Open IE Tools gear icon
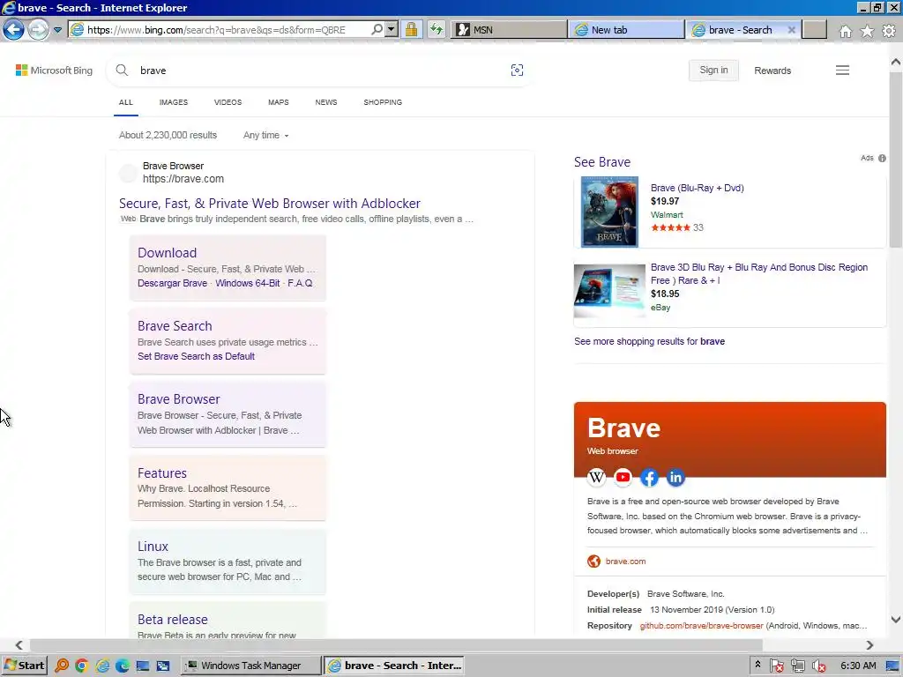This screenshot has height=677, width=903. [x=889, y=31]
